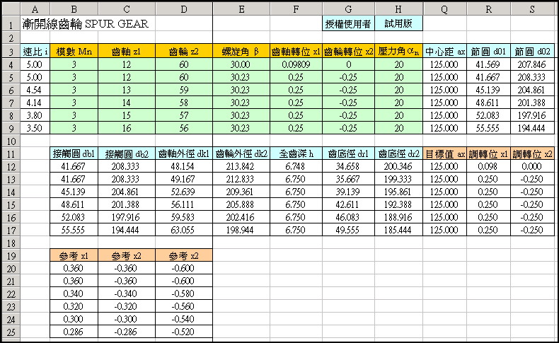Select the 齒底徑 dr2 header cell
The width and height of the screenshot is (559, 343).
398,154
